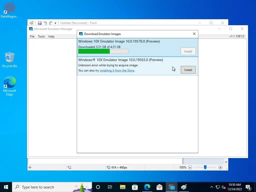Click the Paint zoom in plus button

pos(220,167)
